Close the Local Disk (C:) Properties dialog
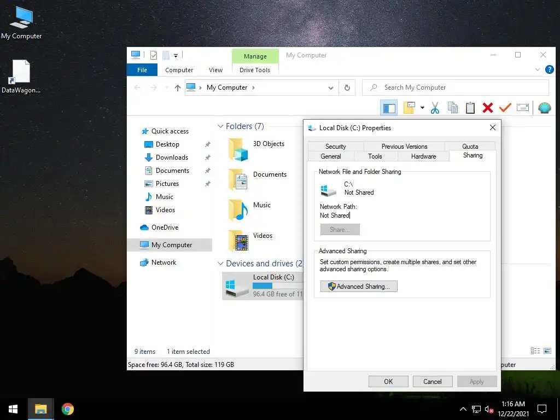Screen dimensions: 560x420 (493, 127)
